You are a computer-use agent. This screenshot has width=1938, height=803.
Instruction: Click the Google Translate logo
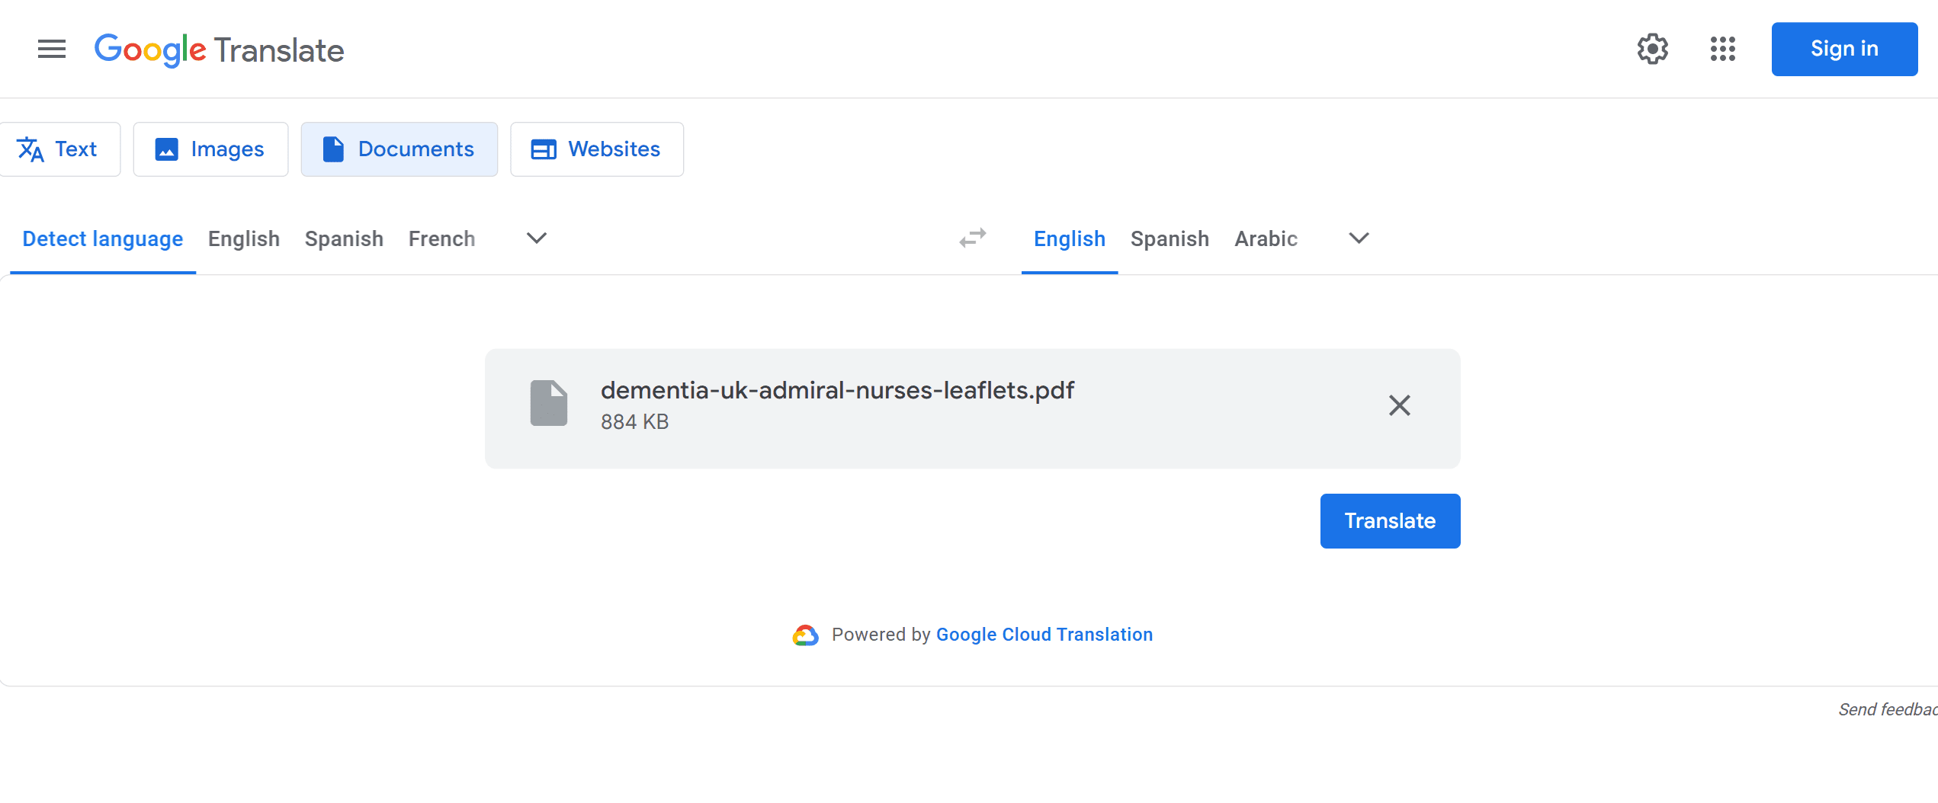219,50
